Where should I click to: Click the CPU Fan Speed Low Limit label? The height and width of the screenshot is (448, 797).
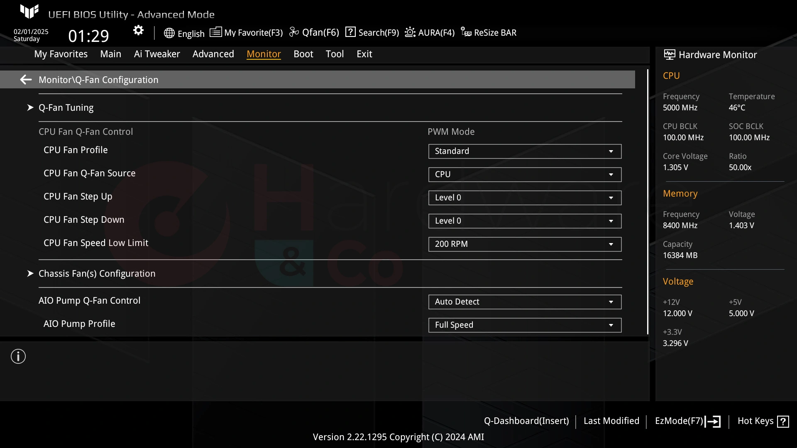point(96,243)
